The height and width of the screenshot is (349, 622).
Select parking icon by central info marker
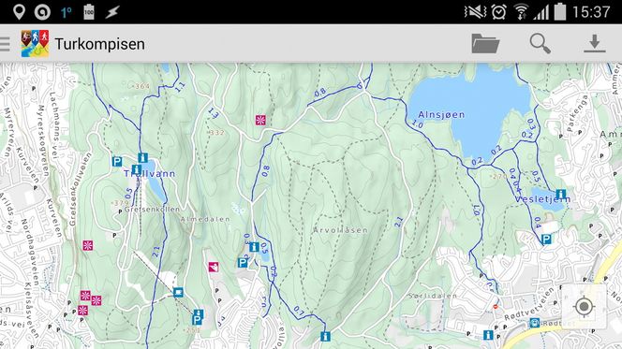243,262
